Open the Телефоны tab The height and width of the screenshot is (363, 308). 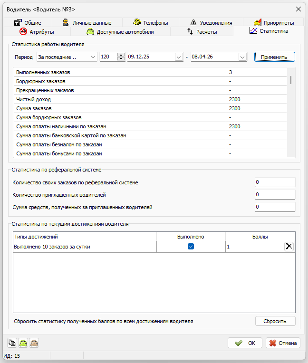tap(151, 22)
